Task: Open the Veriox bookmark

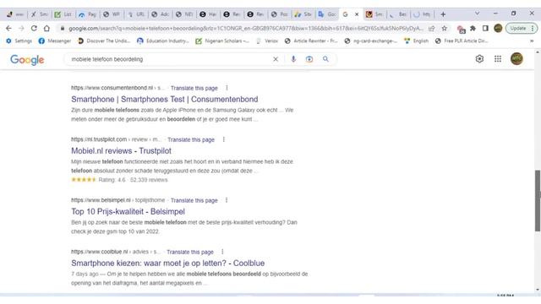Action: coord(267,41)
